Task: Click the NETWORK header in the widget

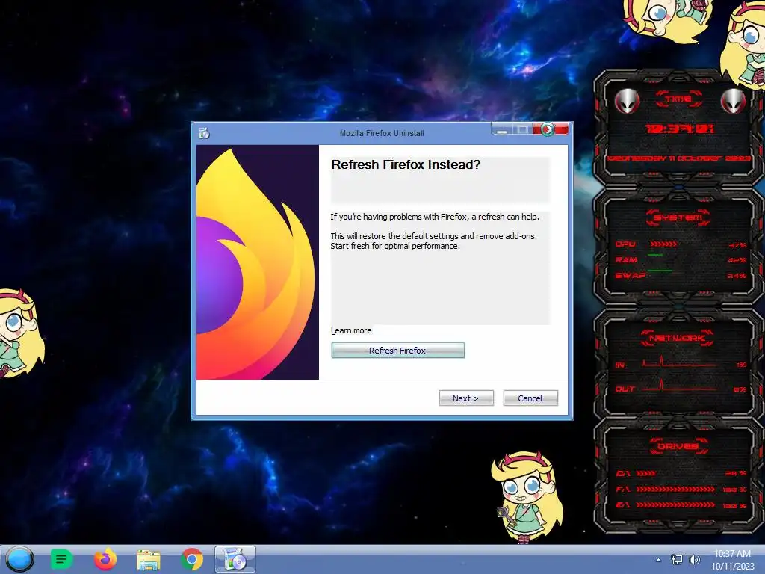Action: tap(677, 338)
